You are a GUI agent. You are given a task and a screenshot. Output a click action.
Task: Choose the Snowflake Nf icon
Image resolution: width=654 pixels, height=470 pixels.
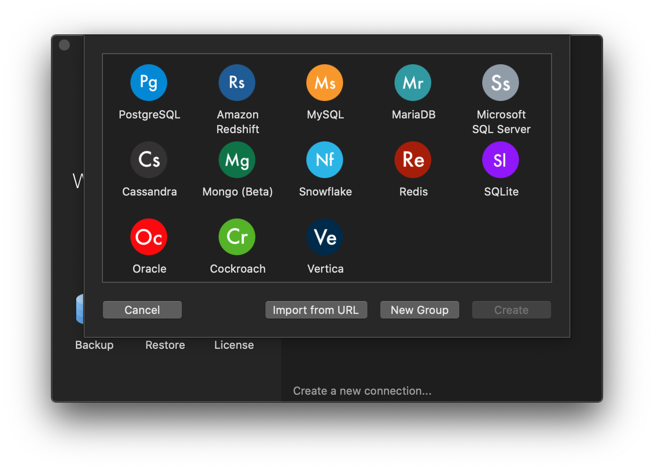325,160
